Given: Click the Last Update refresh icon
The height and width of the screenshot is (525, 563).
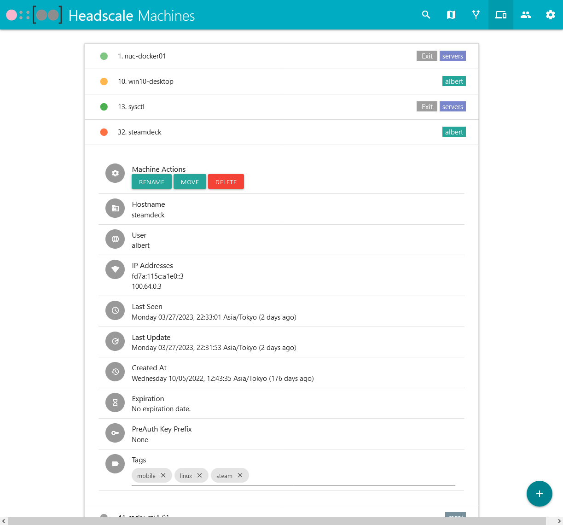Looking at the screenshot, I should click(x=115, y=341).
